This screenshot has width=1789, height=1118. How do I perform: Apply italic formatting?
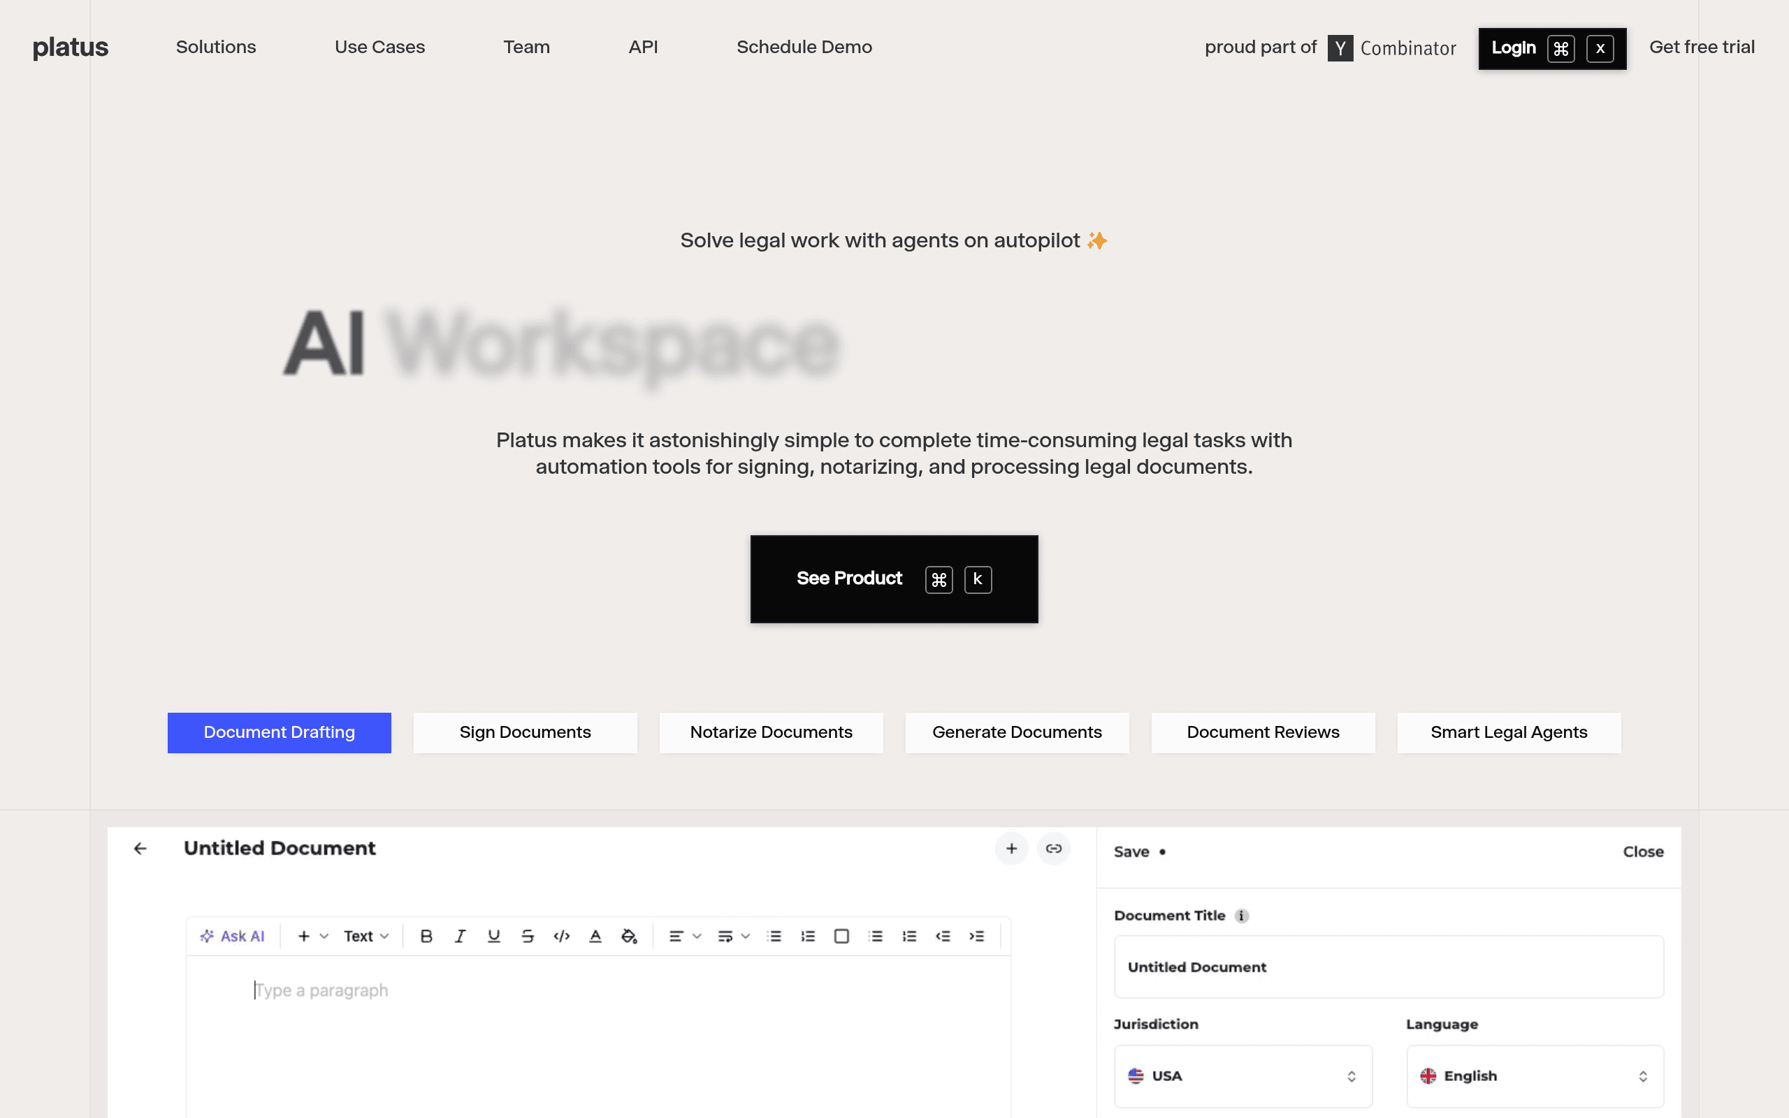[460, 936]
